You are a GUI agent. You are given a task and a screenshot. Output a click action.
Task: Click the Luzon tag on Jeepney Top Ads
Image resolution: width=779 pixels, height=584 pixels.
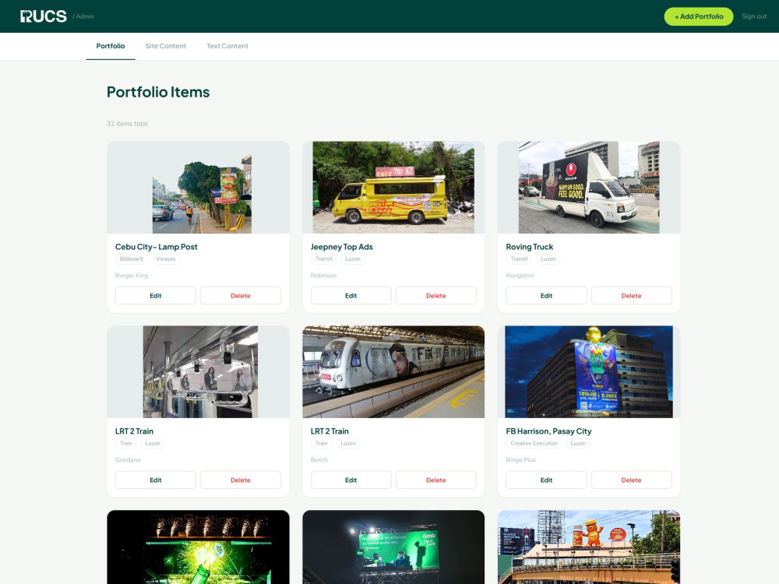353,259
